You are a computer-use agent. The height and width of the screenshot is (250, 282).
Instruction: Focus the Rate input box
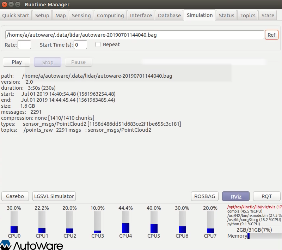click(24, 45)
